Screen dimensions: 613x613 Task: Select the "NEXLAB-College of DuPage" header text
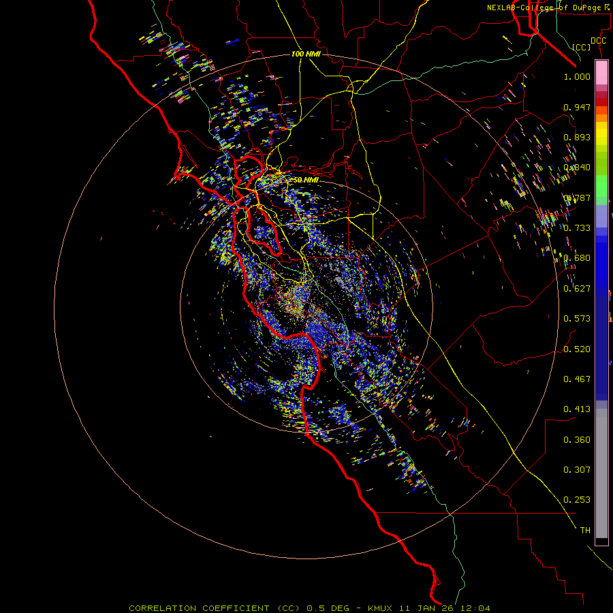click(544, 7)
